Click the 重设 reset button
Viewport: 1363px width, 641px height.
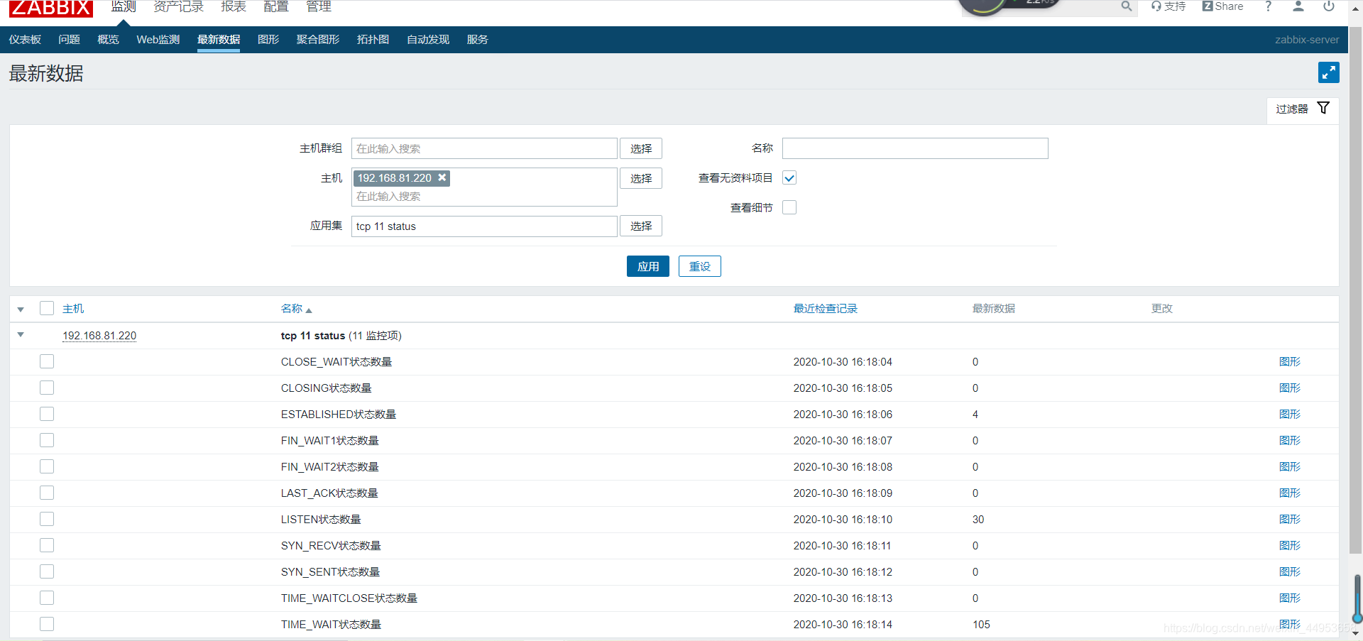pos(700,266)
